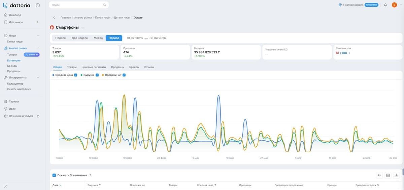Select the Неделя period option

[x=61, y=38]
